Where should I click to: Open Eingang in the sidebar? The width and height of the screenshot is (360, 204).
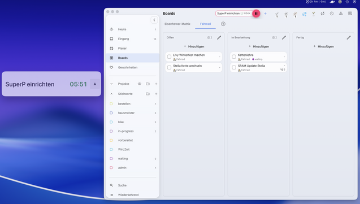[132, 39]
